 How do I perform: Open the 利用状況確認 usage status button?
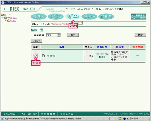pyautogui.click(x=139, y=17)
